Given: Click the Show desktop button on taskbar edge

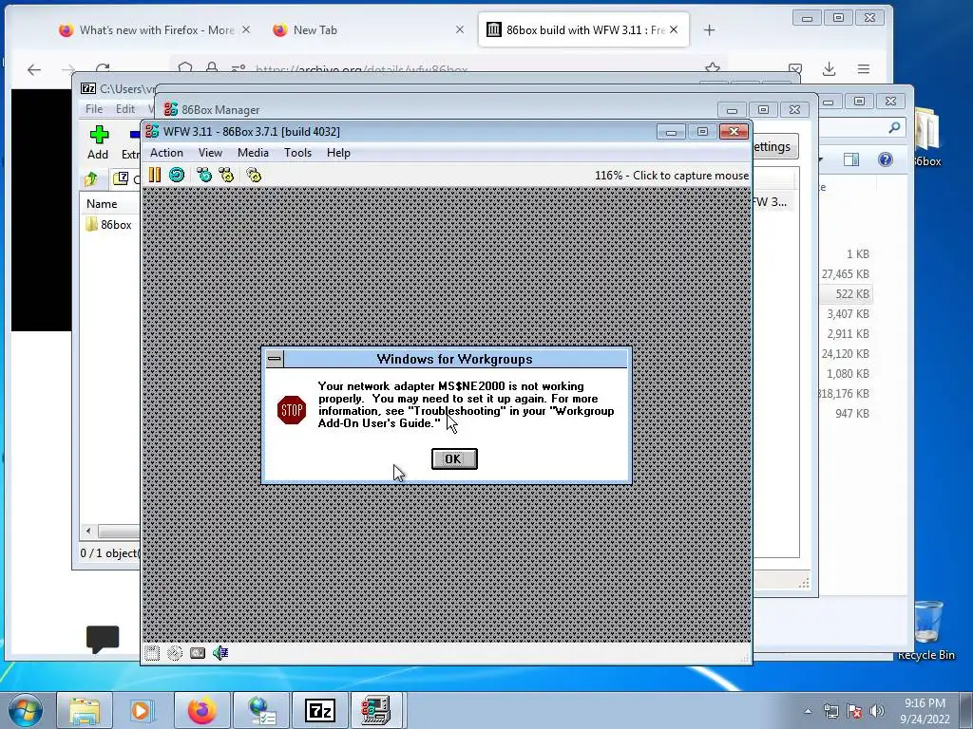Looking at the screenshot, I should 966,710.
